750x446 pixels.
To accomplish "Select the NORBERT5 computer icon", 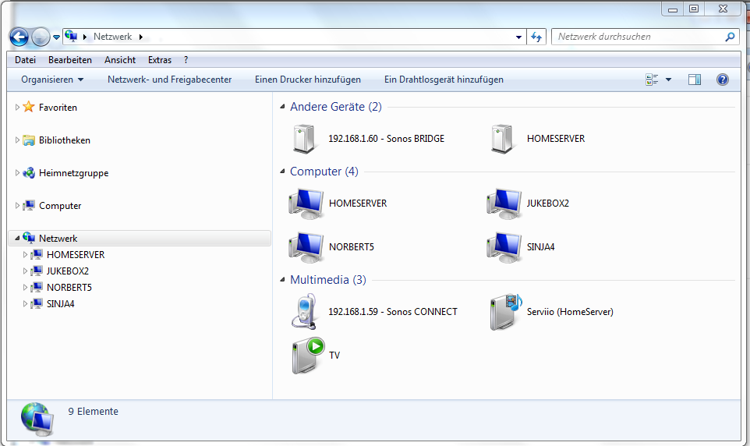I will 306,247.
